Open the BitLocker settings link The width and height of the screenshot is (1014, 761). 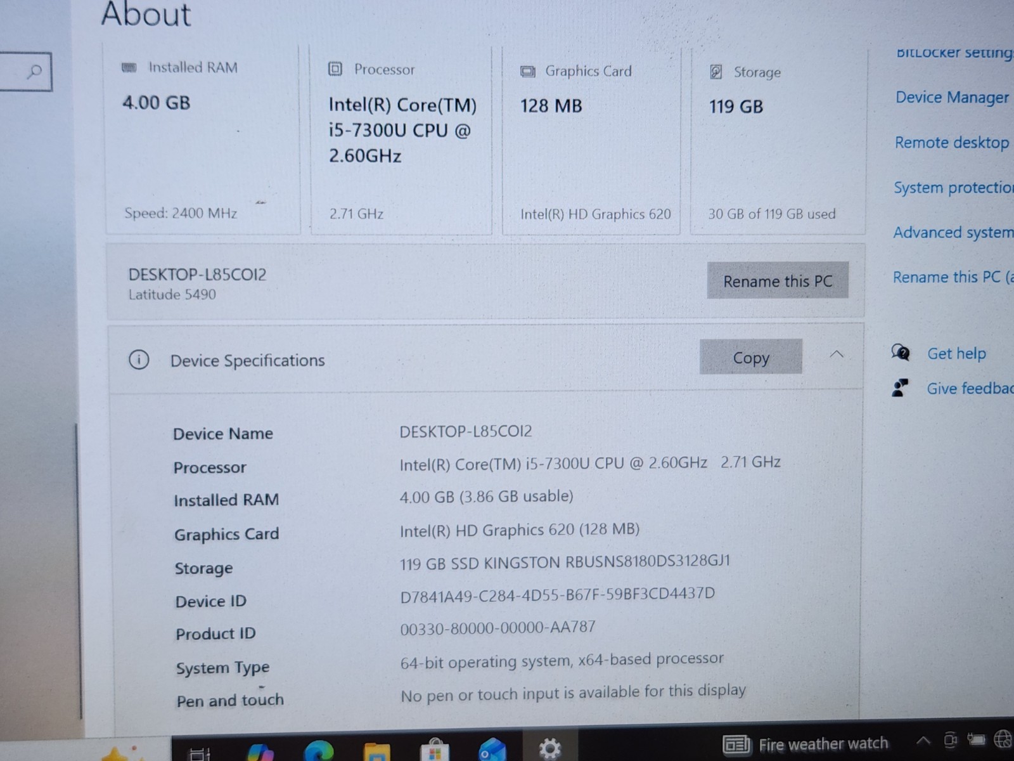pos(954,53)
